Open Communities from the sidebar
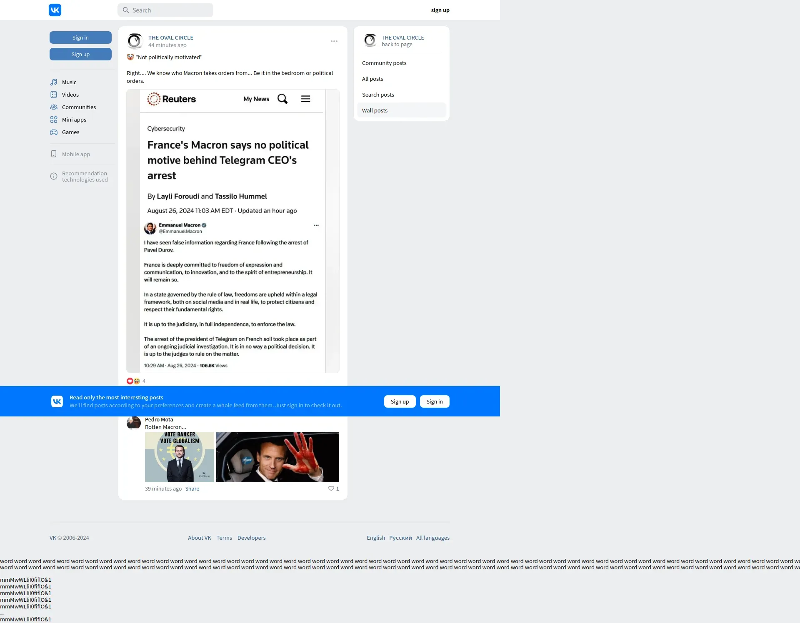 point(78,107)
